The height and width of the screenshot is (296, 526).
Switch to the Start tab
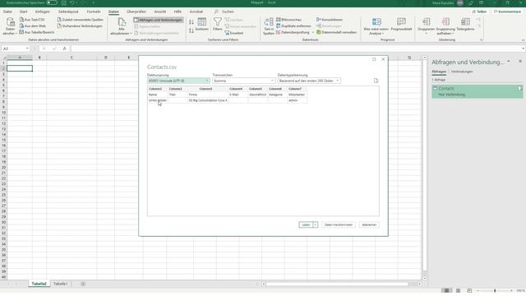[x=23, y=12]
